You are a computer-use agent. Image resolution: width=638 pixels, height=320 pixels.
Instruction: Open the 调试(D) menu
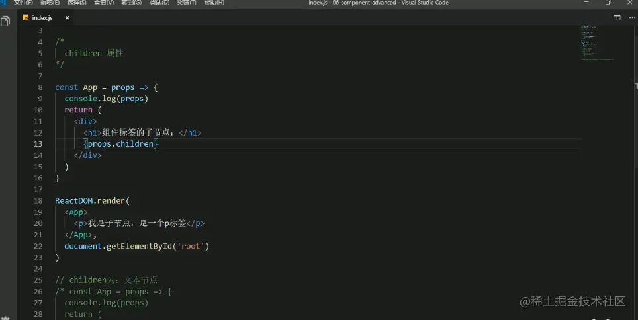point(159,3)
